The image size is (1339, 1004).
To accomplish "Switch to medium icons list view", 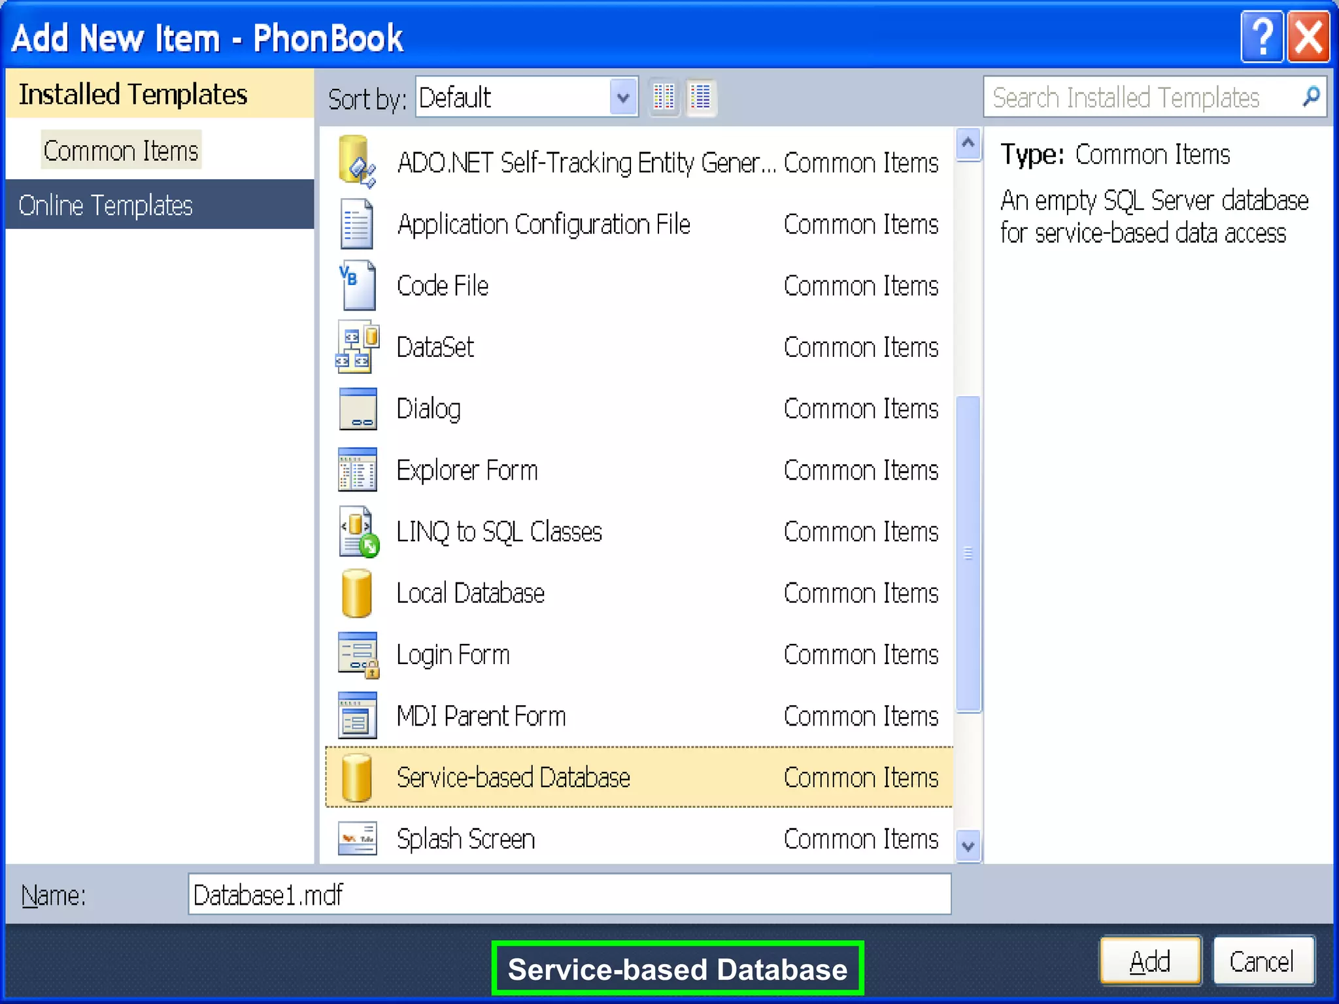I will point(700,97).
